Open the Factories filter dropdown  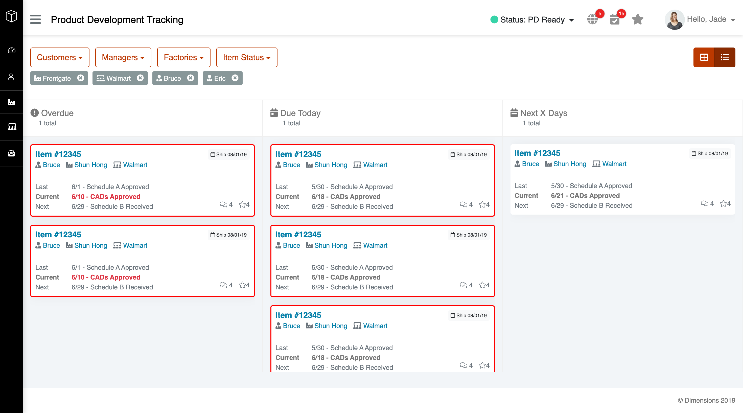pyautogui.click(x=184, y=57)
